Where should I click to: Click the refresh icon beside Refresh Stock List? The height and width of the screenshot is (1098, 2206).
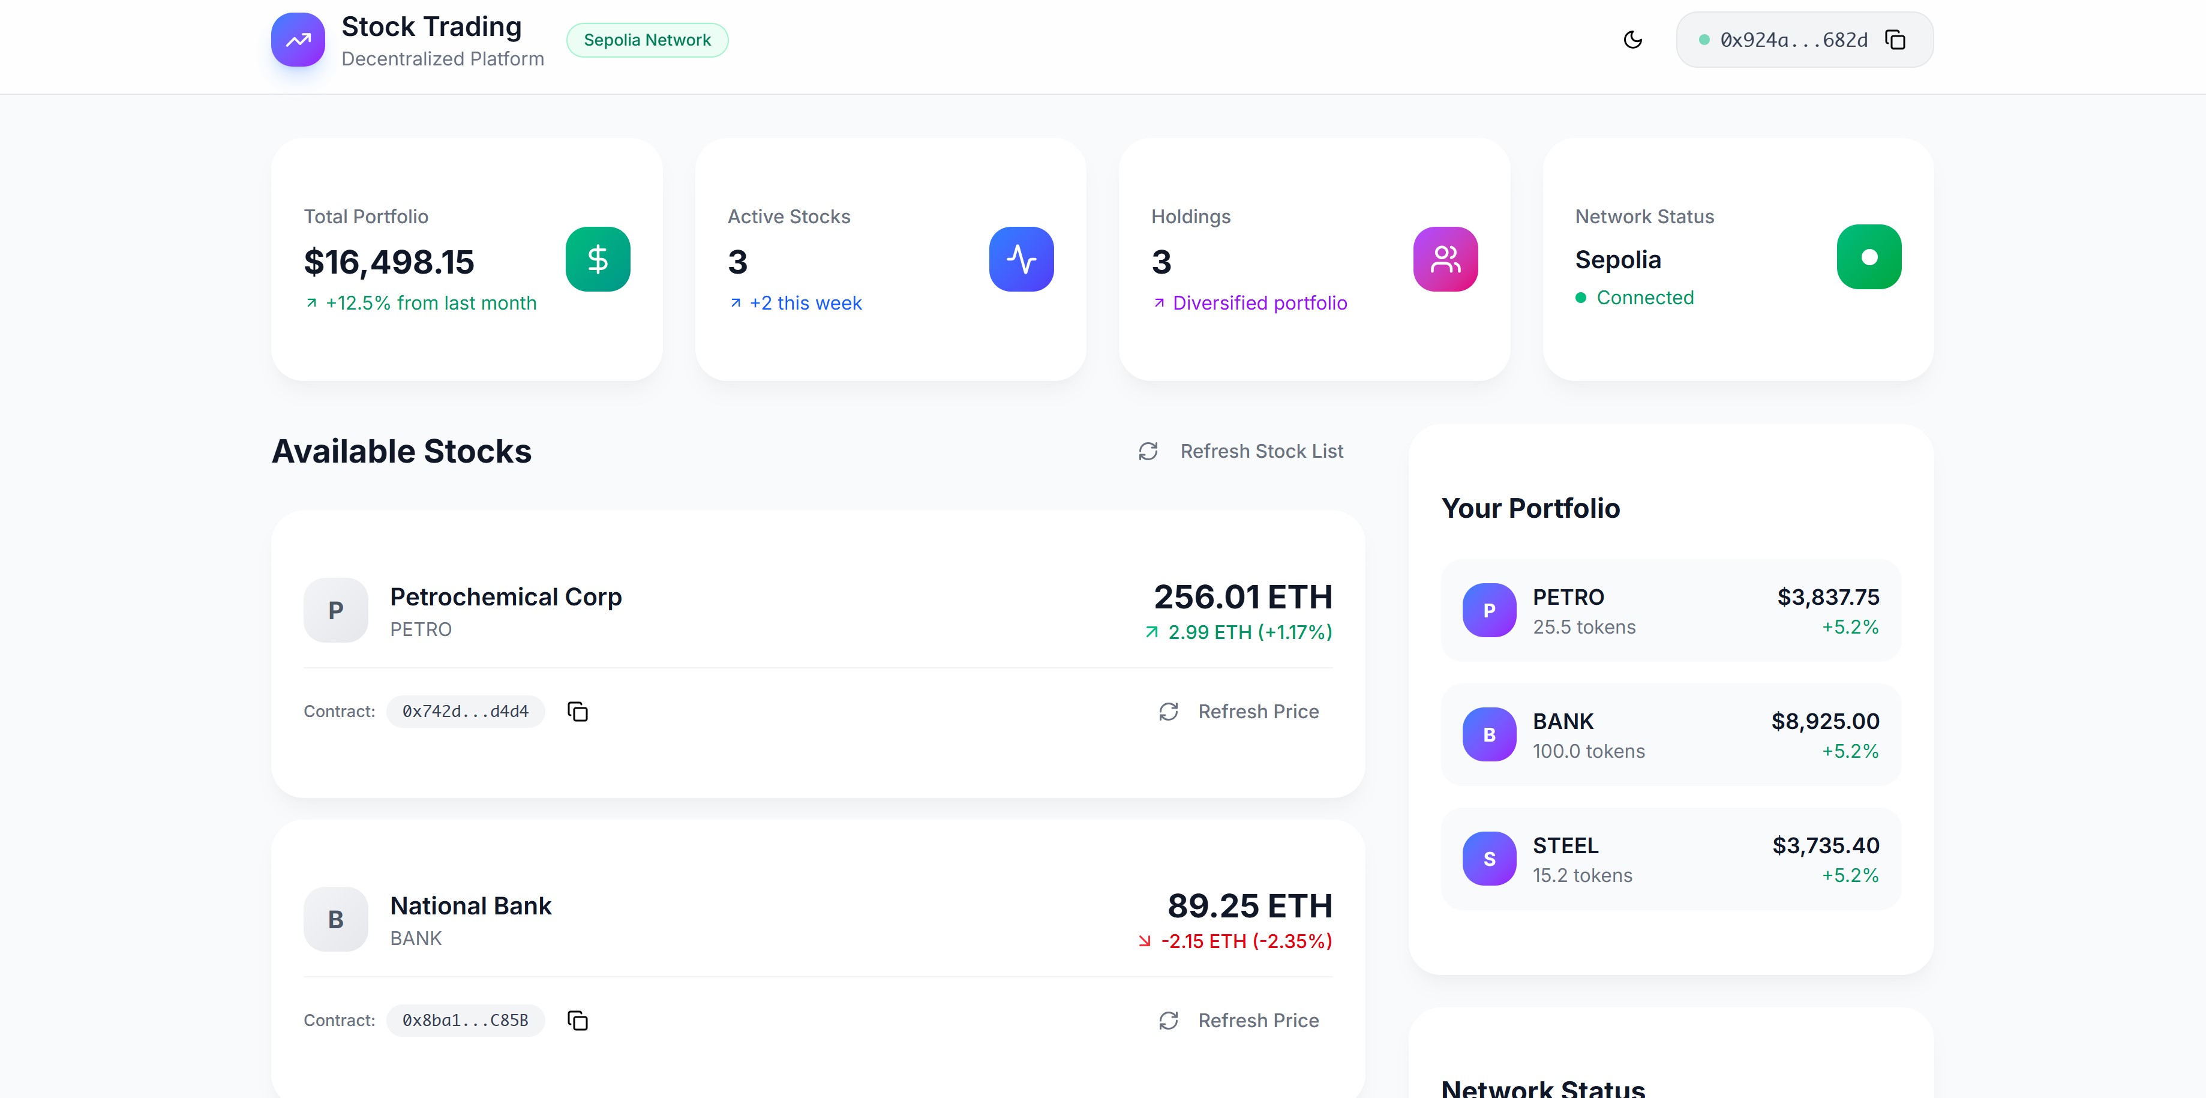pos(1148,451)
